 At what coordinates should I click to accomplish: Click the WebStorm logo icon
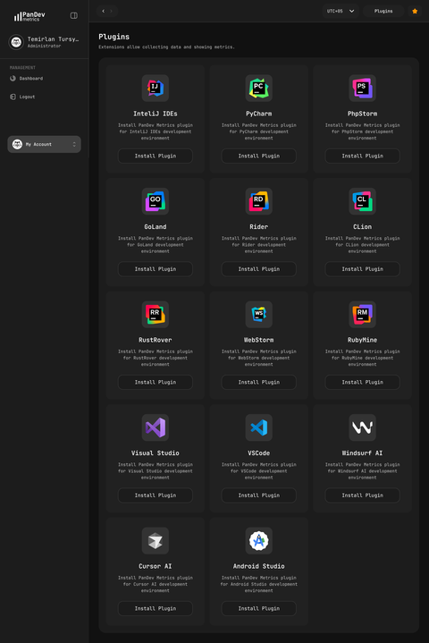point(259,315)
